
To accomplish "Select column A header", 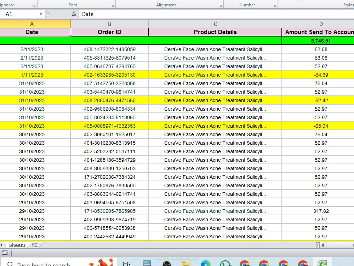I will [32, 24].
